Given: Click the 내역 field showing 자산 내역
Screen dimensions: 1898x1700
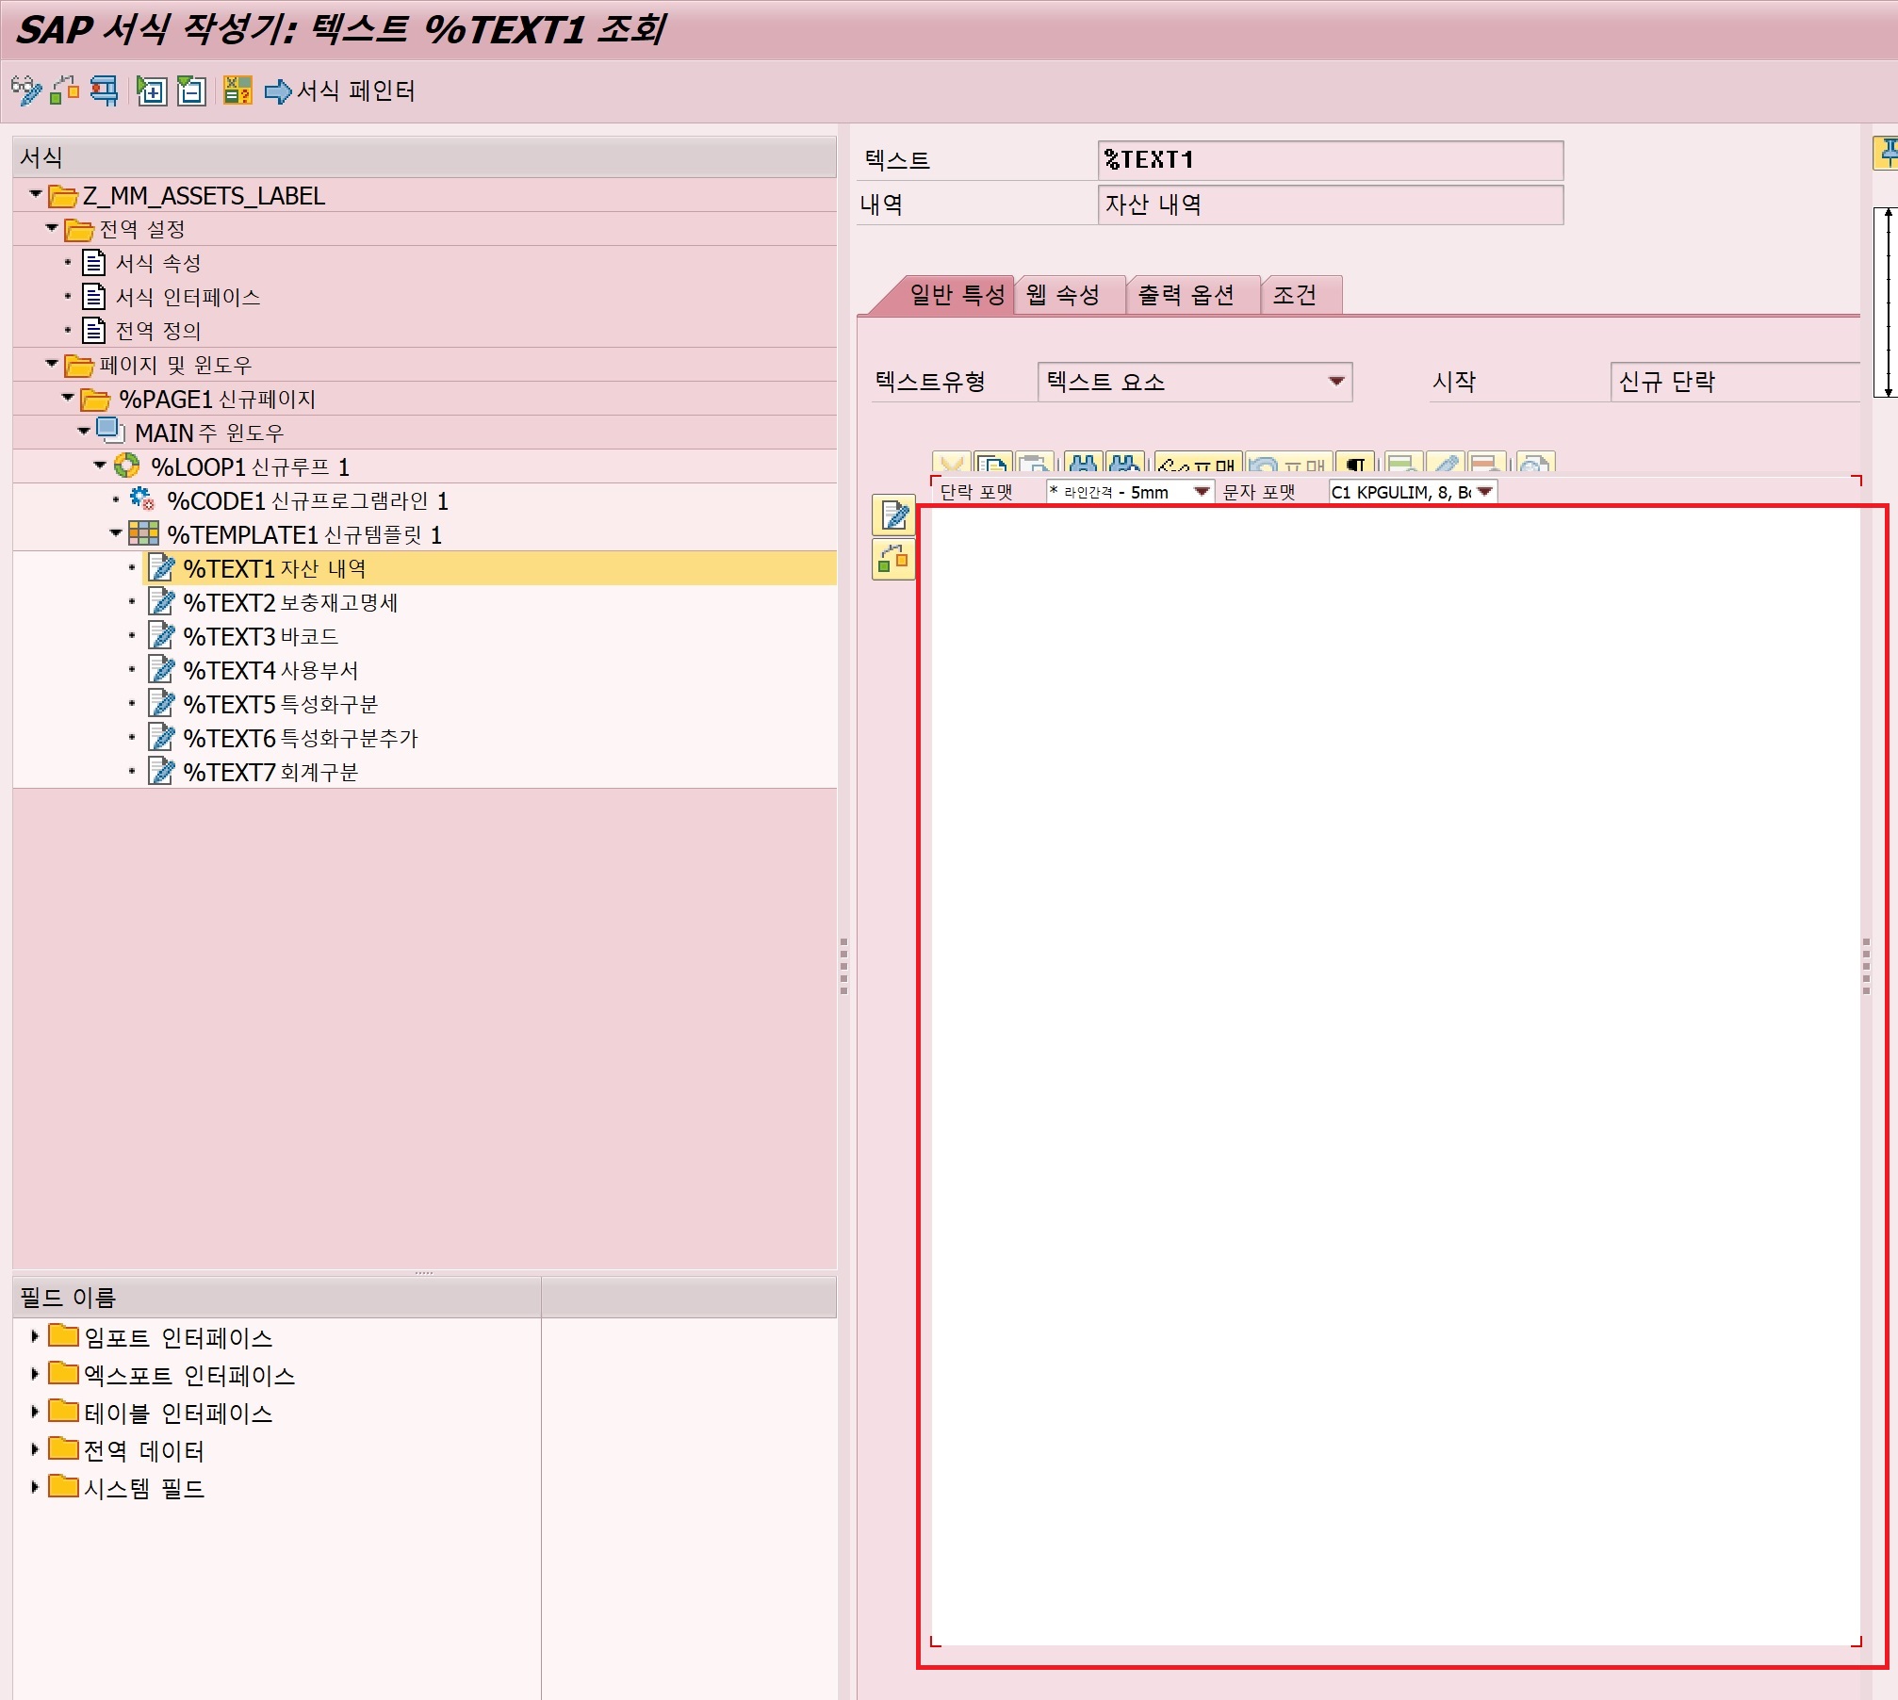Looking at the screenshot, I should 1331,204.
